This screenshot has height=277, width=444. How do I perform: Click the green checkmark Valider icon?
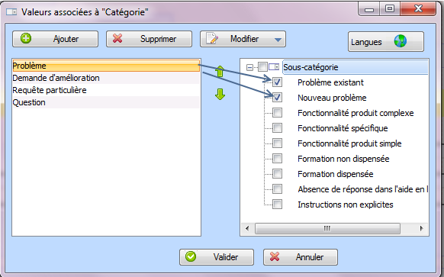[x=191, y=256]
